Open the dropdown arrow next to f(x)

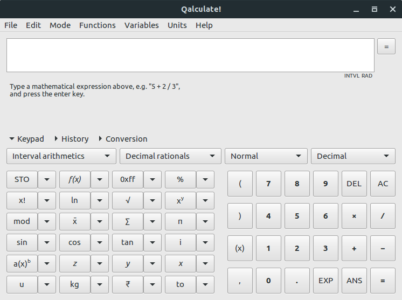coord(100,179)
